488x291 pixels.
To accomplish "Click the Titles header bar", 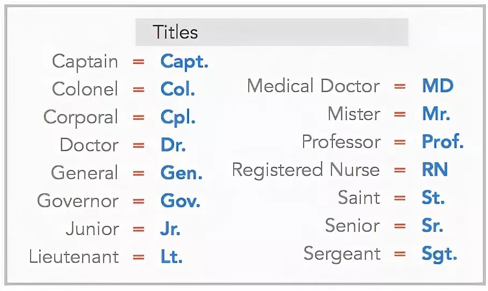I will click(x=271, y=32).
